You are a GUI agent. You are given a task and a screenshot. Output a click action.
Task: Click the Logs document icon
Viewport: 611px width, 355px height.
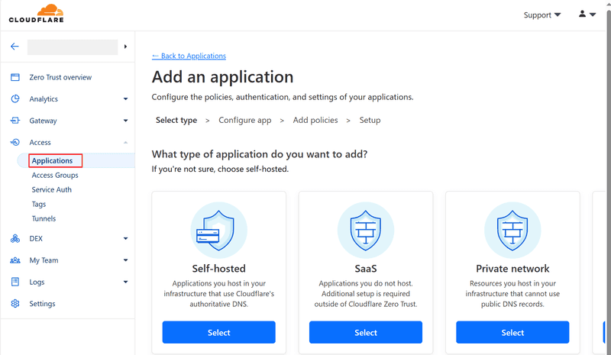[x=15, y=282]
